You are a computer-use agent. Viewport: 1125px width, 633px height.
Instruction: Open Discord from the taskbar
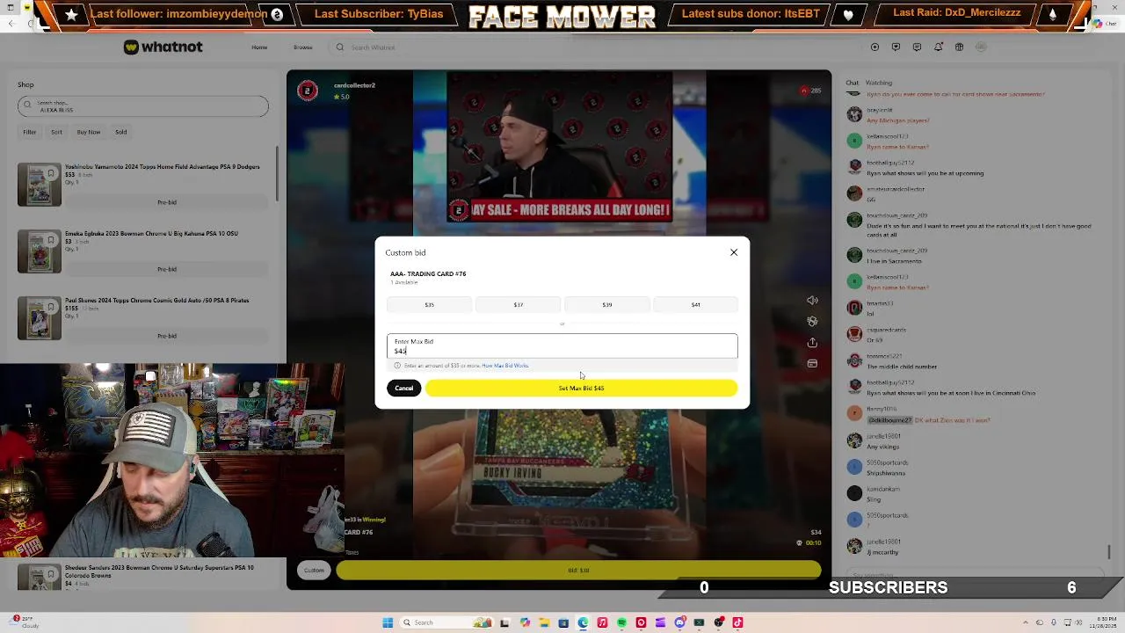(x=679, y=622)
